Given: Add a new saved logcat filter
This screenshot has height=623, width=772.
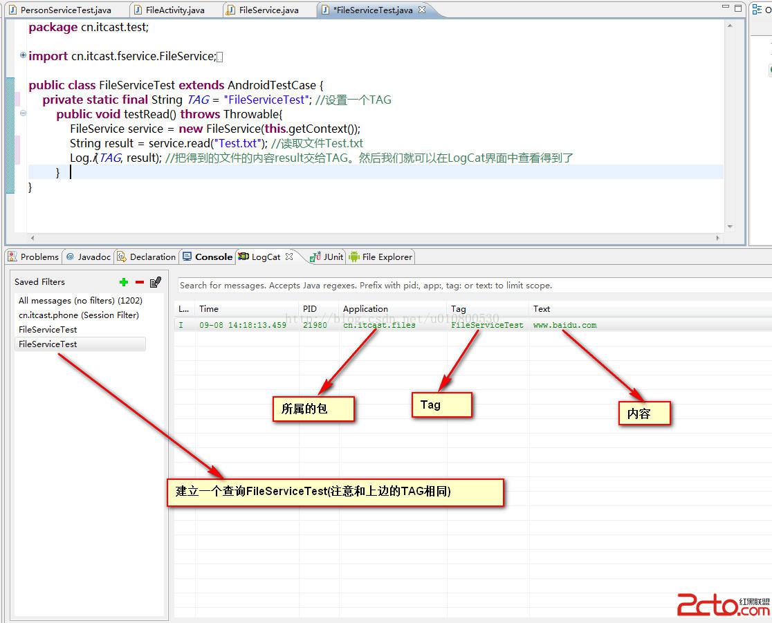Looking at the screenshot, I should click(124, 282).
